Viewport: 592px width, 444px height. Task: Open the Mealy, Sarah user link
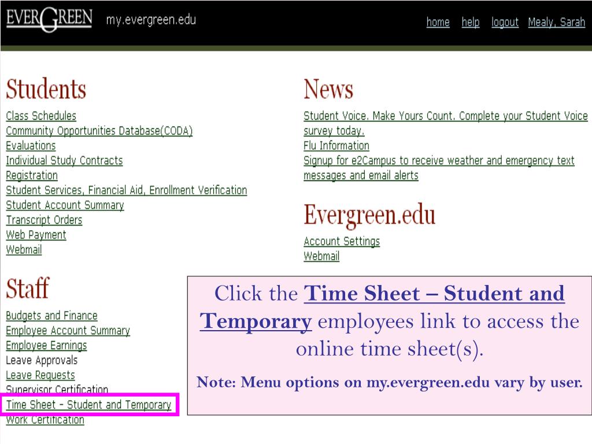[x=557, y=23]
